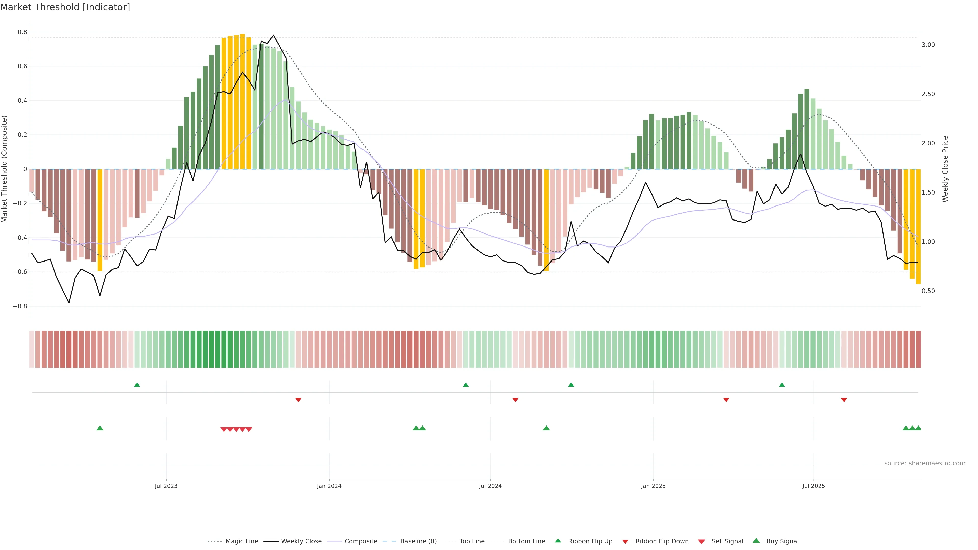Click the Sell Signal legend icon
This screenshot has height=550, width=978.
click(x=701, y=541)
